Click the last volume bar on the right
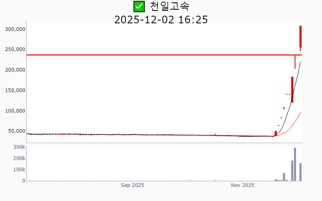 300,172
